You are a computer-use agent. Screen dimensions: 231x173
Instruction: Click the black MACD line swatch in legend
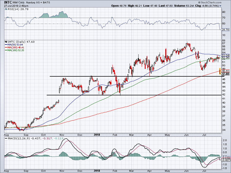point(6,139)
